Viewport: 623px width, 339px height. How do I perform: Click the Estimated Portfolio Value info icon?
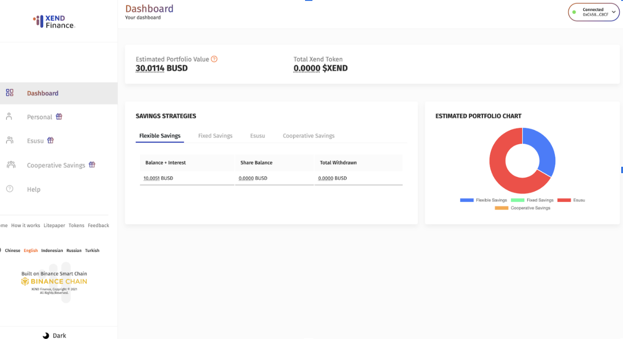click(214, 59)
